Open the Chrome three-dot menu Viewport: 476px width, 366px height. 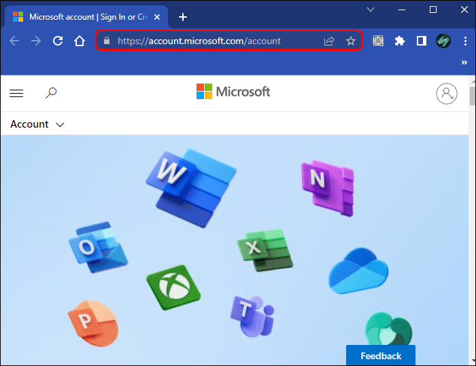point(465,41)
